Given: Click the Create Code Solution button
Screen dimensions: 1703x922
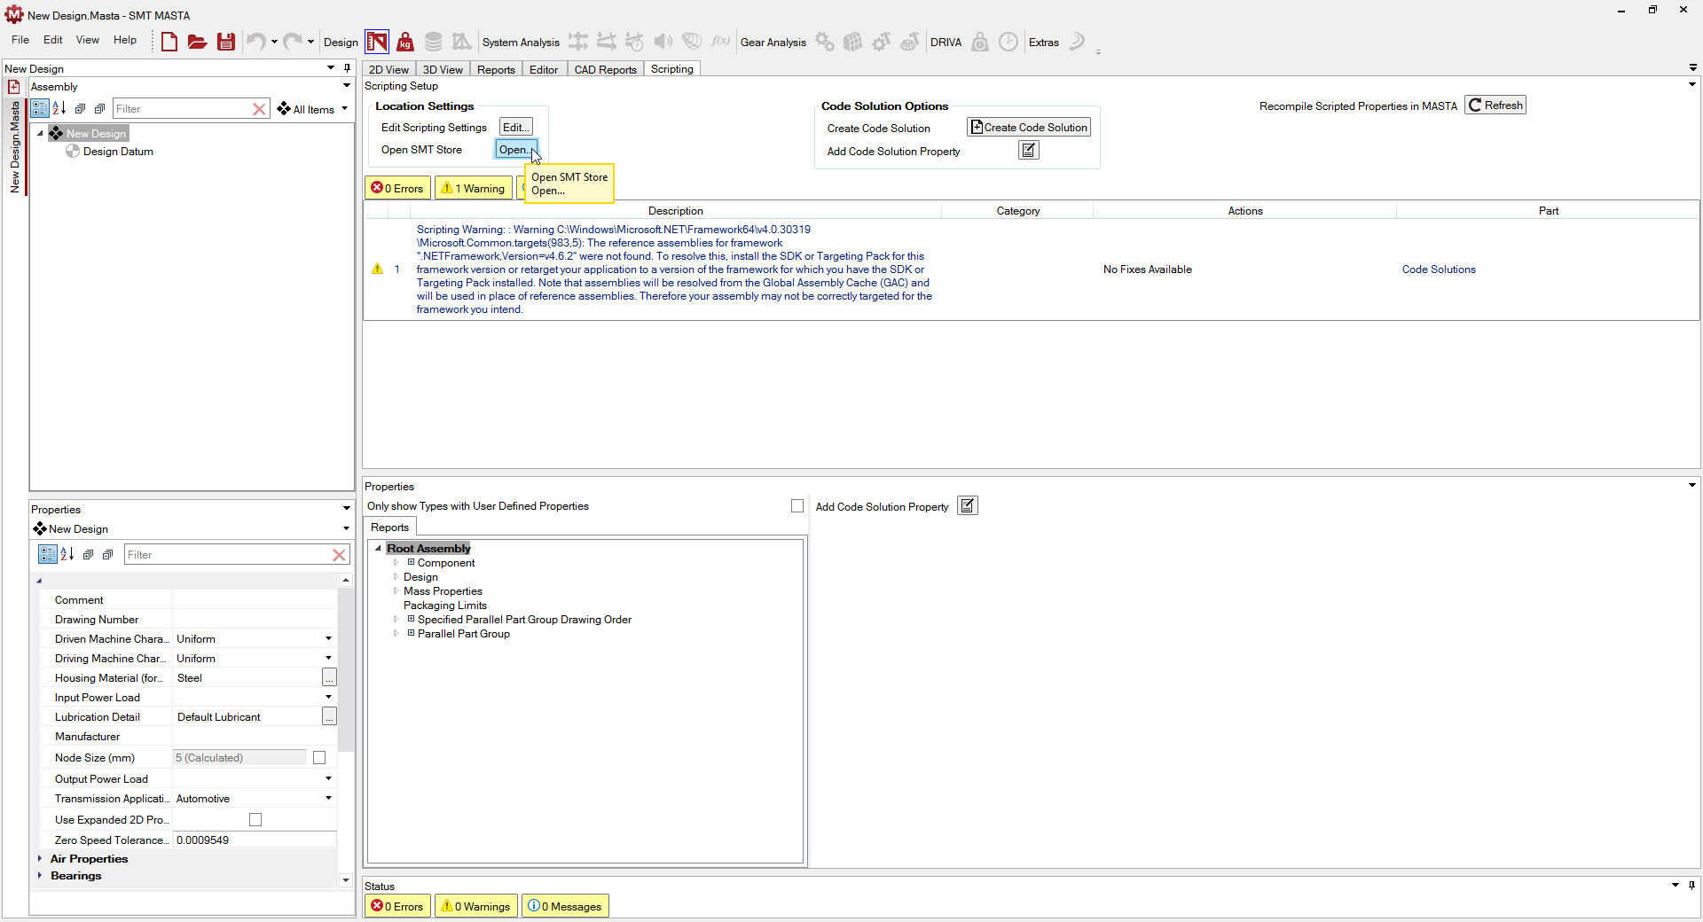Looking at the screenshot, I should point(1029,128).
